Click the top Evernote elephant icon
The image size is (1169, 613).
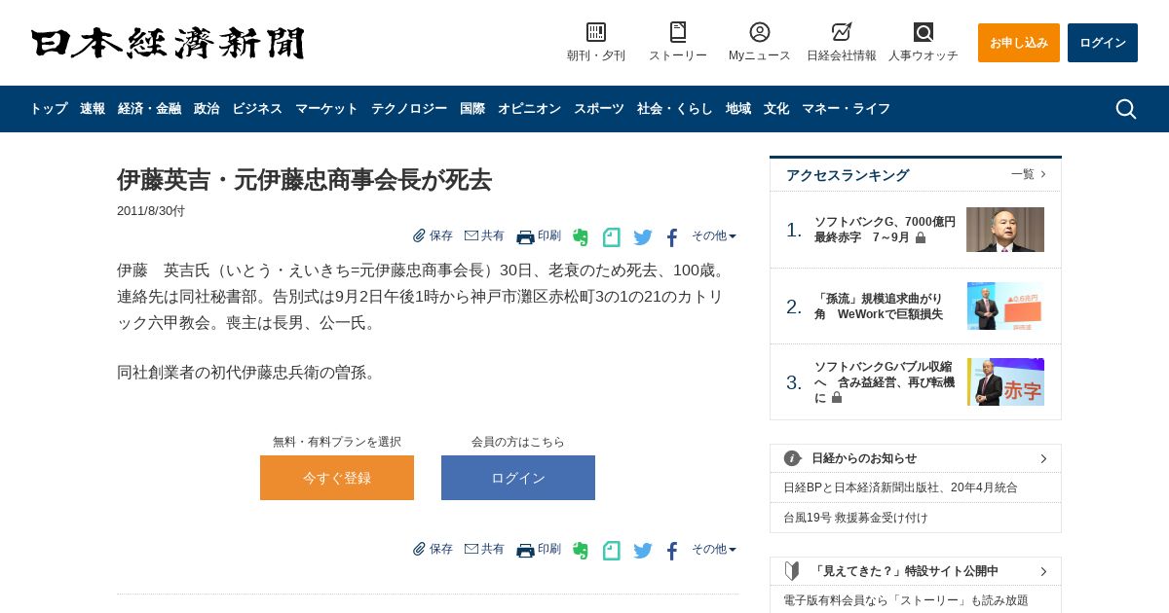pos(581,237)
